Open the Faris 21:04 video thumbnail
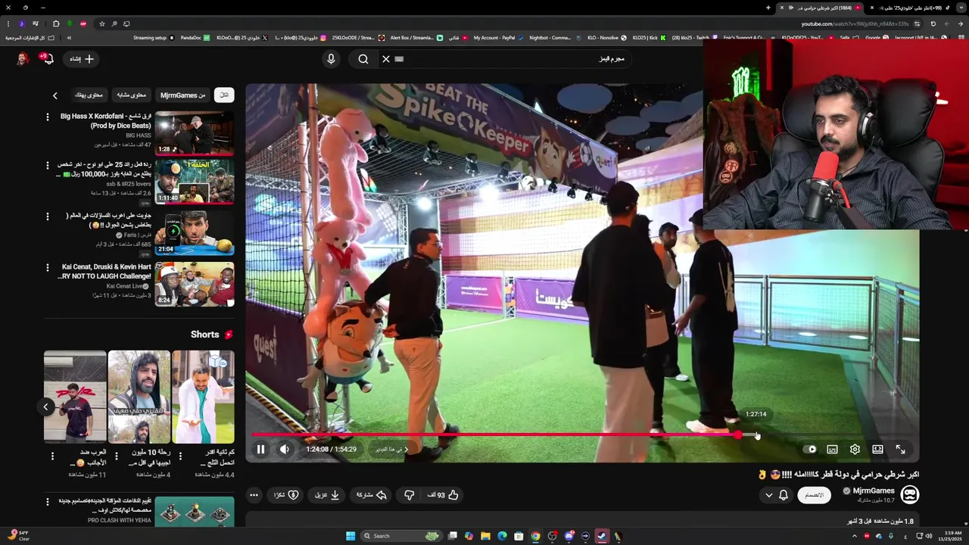The image size is (969, 545). pos(195,232)
